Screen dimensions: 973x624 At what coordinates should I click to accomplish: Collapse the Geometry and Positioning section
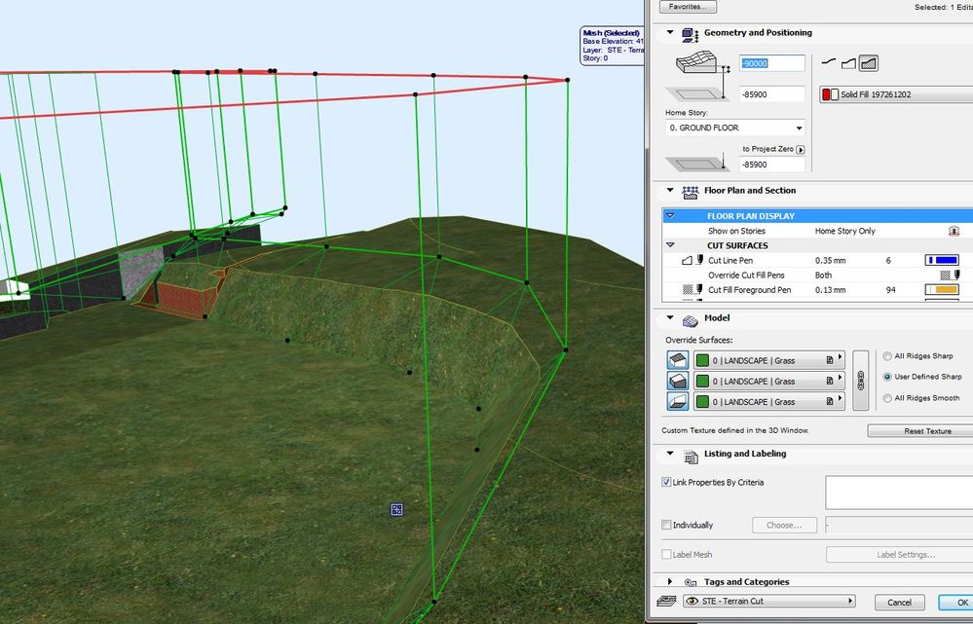(x=670, y=33)
